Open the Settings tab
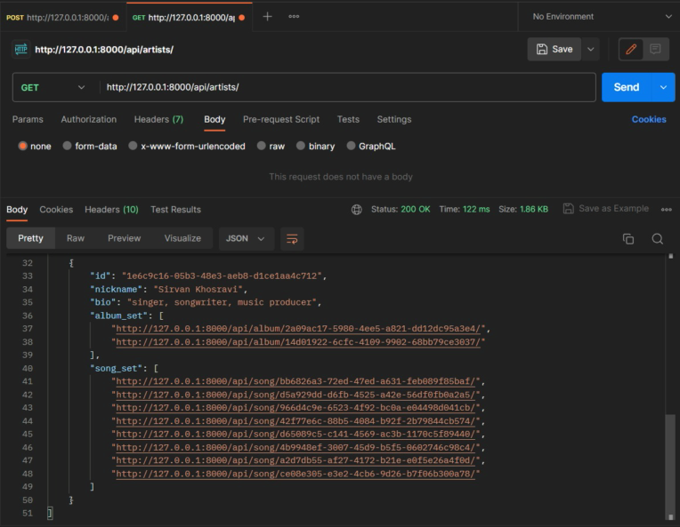Screen dimensions: 680x527 tap(394, 119)
